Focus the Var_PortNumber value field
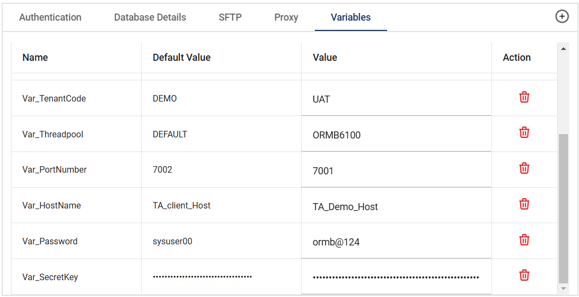Screen dimensions: 579x297 pos(396,171)
